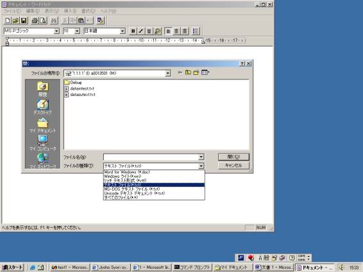Open the 書式 menu in WordPad

coord(89,11)
